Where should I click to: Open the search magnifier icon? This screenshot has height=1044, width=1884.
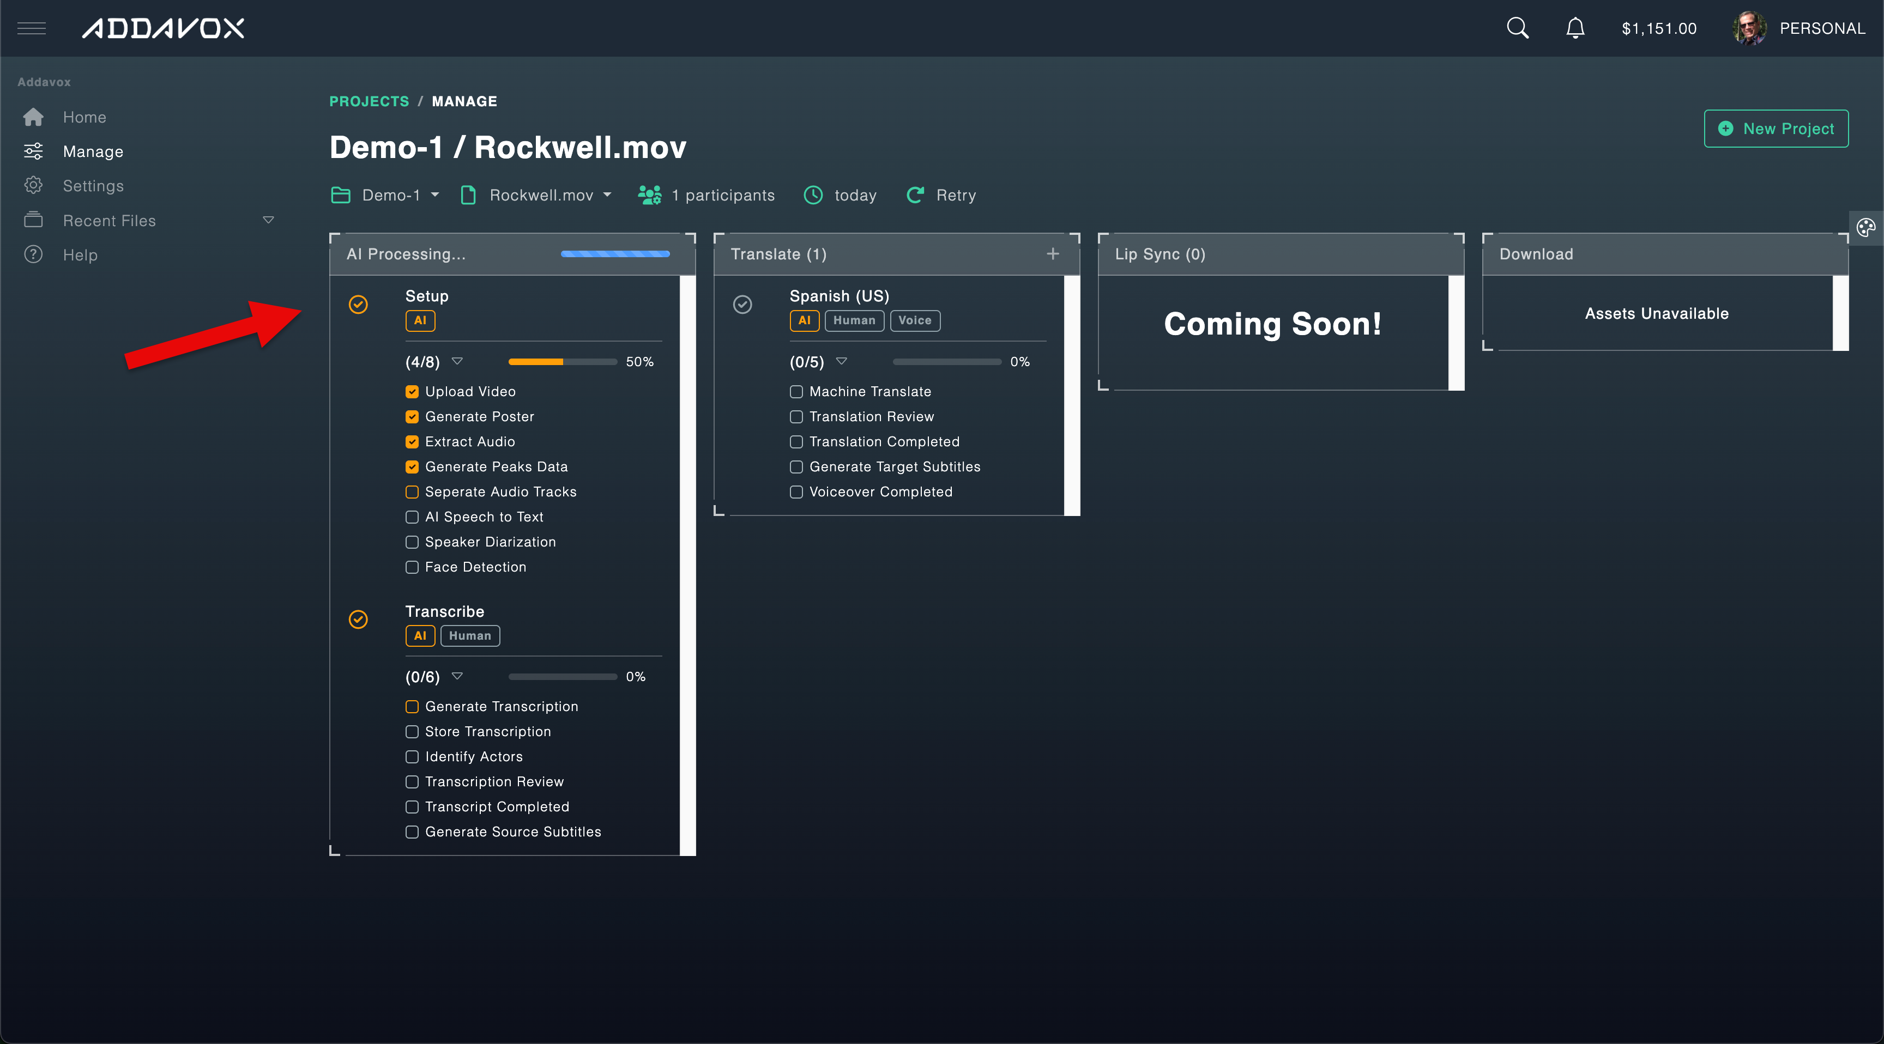(x=1518, y=28)
